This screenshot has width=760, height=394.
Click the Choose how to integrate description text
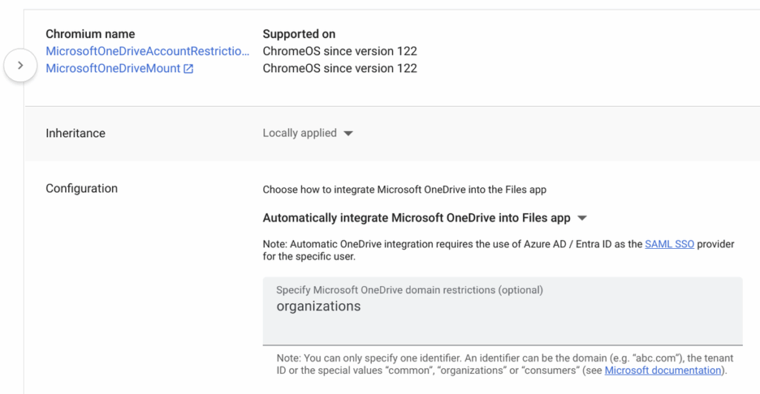(404, 190)
